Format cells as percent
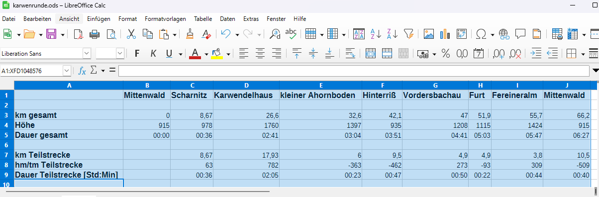Viewport: 599px width, 197px height. point(446,53)
